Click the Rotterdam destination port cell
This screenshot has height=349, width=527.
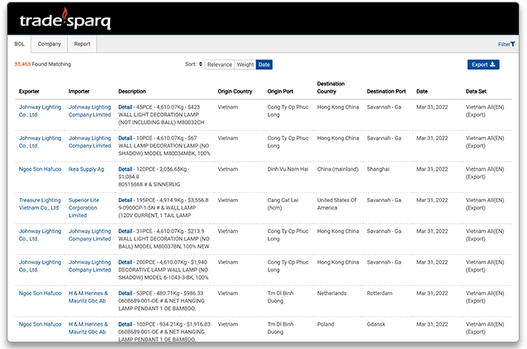click(379, 293)
